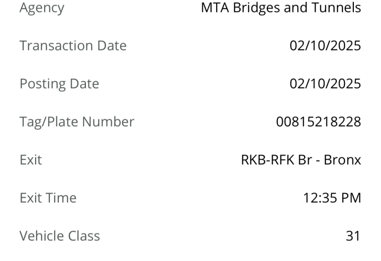
Task: Click the Vehicle Class label
Action: pyautogui.click(x=59, y=236)
